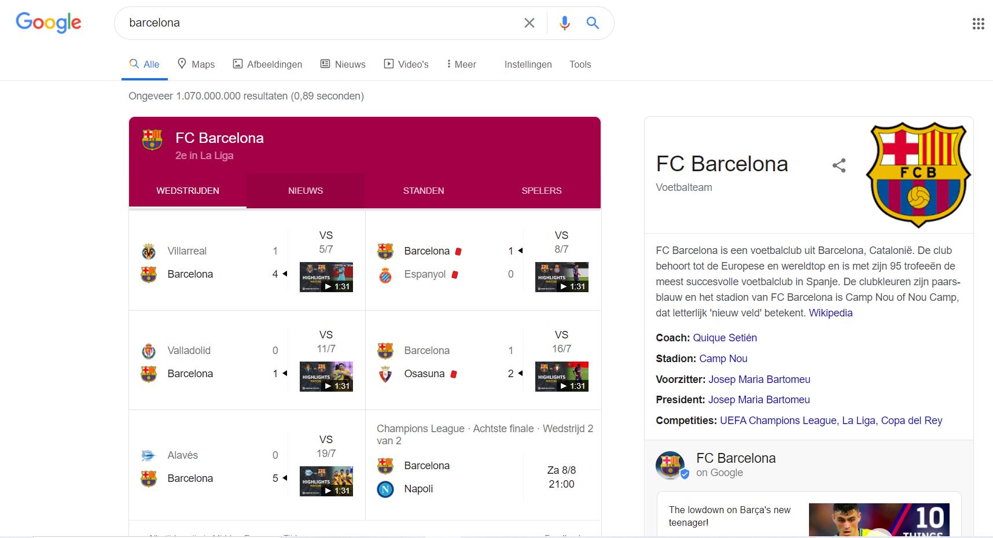
Task: Click the large FC Barcelona crest image
Action: pos(918,174)
